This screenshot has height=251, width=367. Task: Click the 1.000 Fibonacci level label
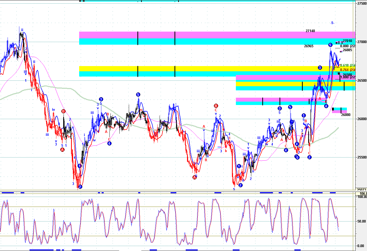348,77
